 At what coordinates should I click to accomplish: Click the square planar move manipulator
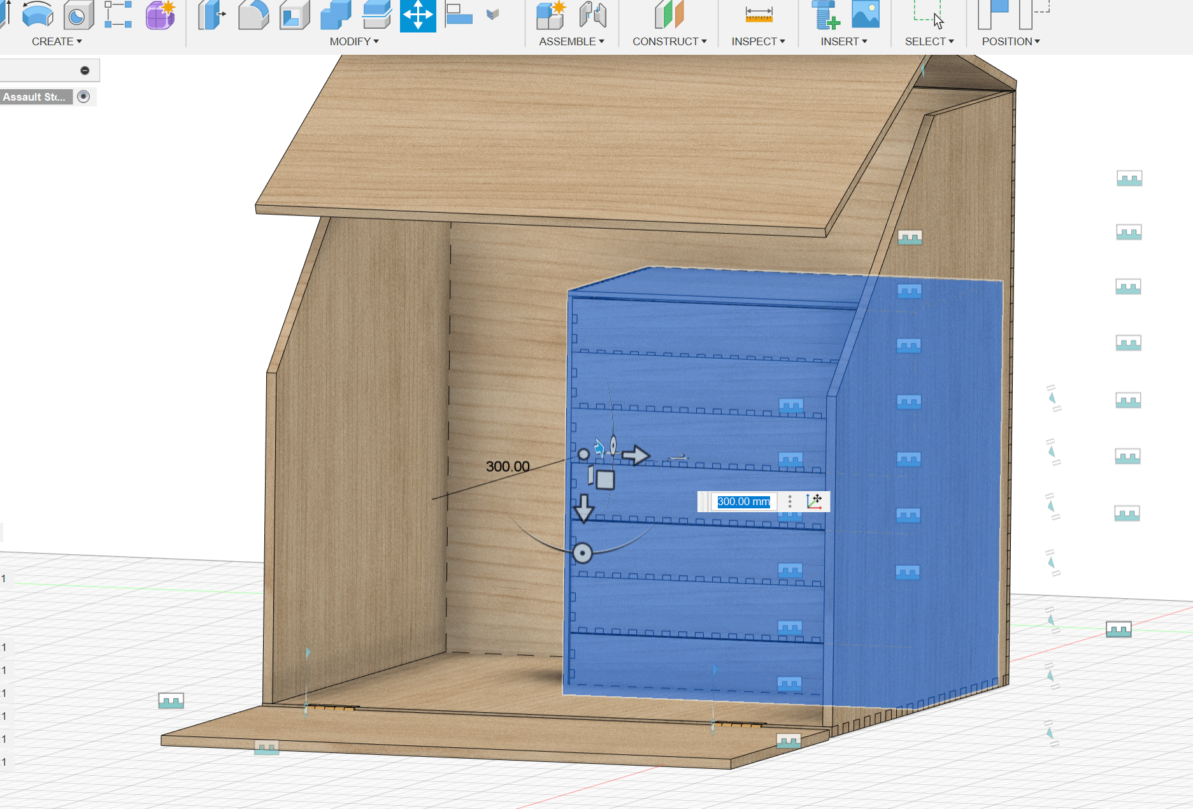[605, 480]
